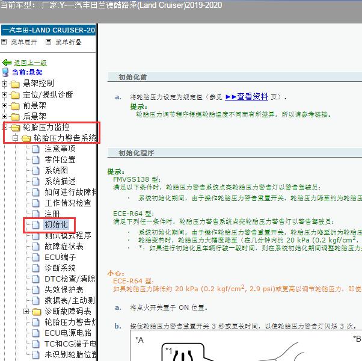The width and height of the screenshot is (362, 361).
Task: Click the 菜单折叠 list icon
Action: pyautogui.click(x=48, y=42)
